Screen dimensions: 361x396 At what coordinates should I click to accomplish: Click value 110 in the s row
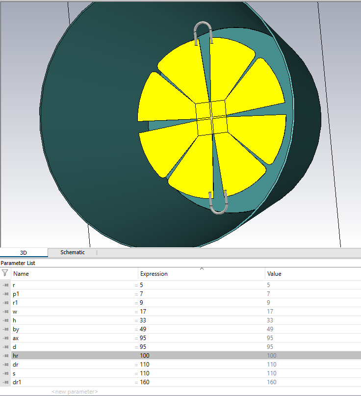coord(272,373)
